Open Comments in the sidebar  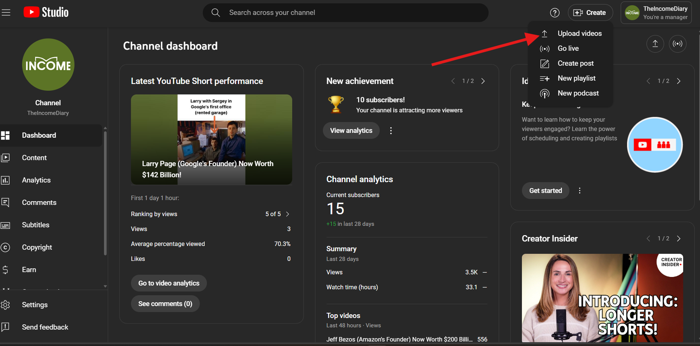coord(51,203)
